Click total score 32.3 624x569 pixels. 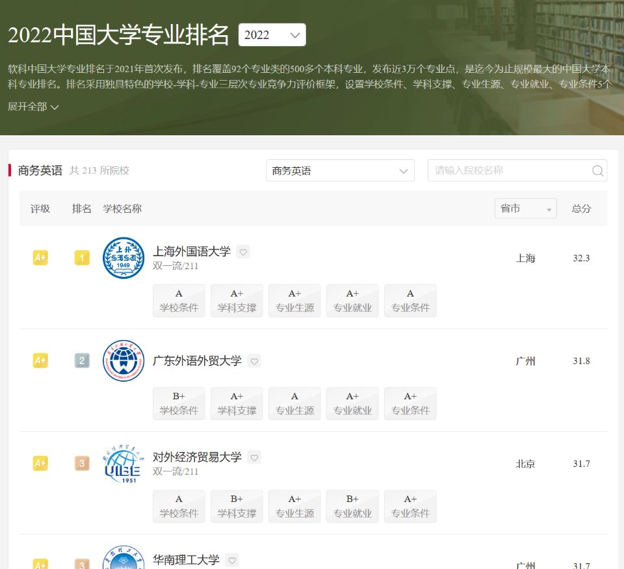(x=581, y=258)
